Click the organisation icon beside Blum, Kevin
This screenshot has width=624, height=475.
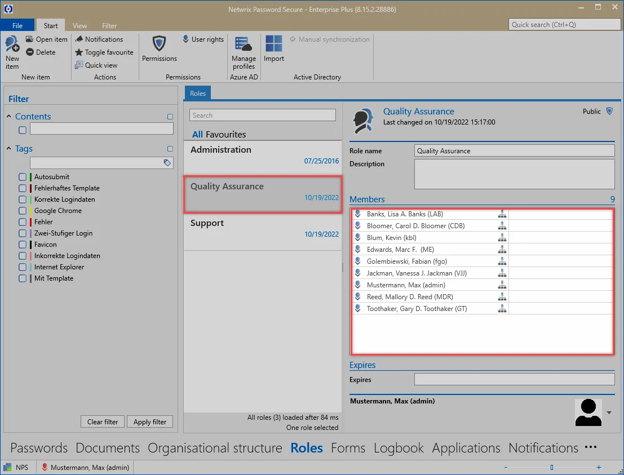(x=502, y=238)
